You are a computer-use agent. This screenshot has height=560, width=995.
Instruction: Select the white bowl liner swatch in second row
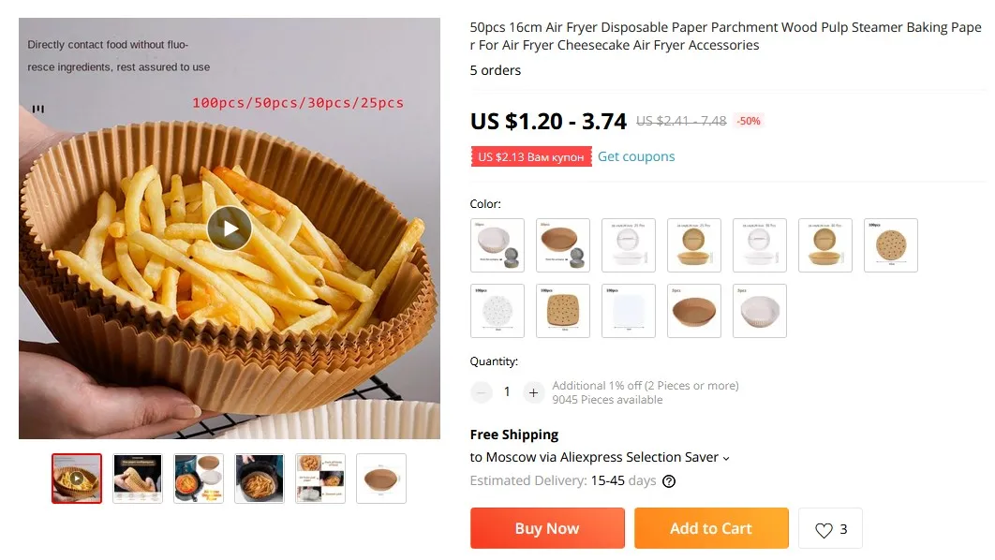760,311
